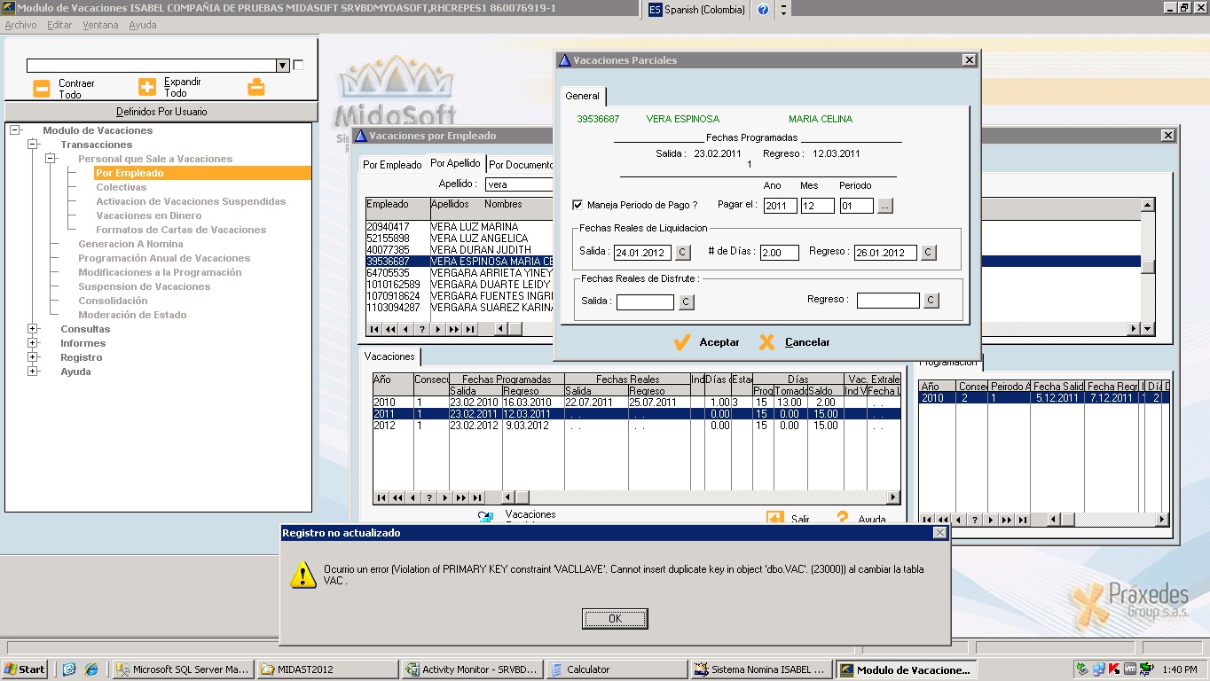Click the Calculator taskbar item
Image resolution: width=1210 pixels, height=681 pixels.
(617, 669)
